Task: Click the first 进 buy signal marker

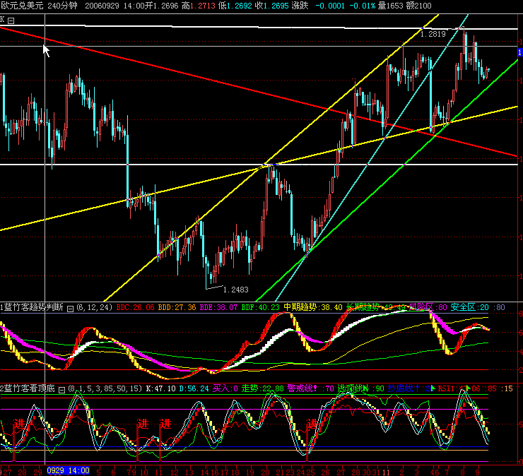Action: 19,424
